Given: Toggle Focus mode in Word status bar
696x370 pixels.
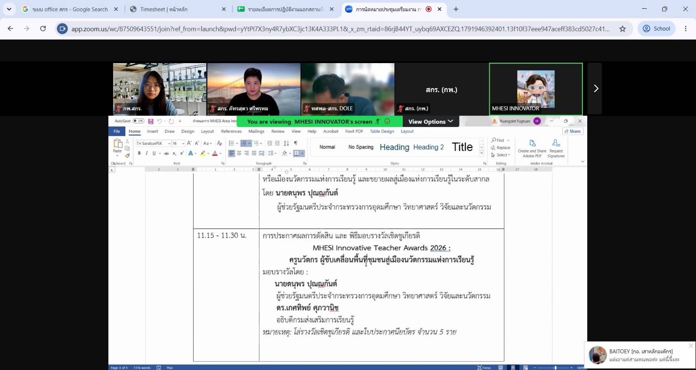Looking at the screenshot, I should (x=484, y=368).
